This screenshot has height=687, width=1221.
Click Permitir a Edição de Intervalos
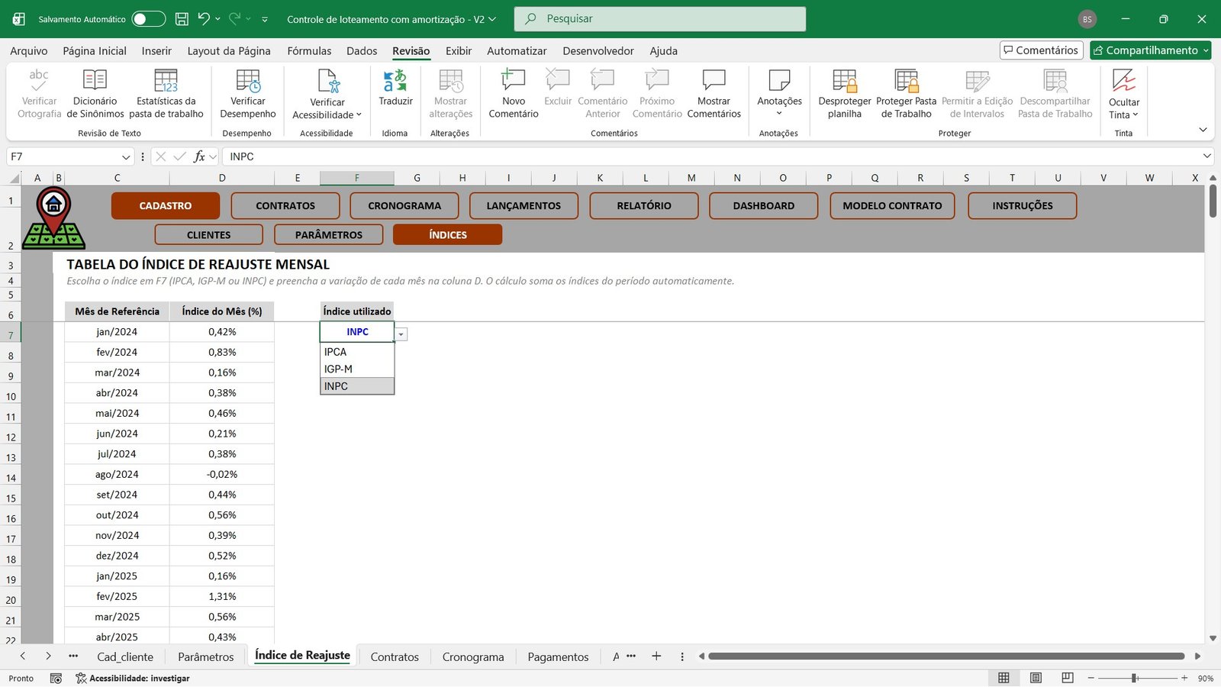[977, 93]
